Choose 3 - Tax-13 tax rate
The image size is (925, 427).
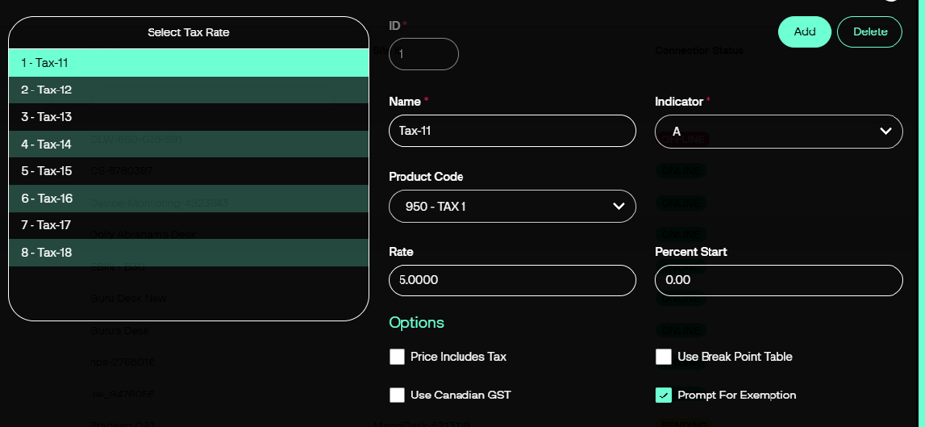(189, 117)
